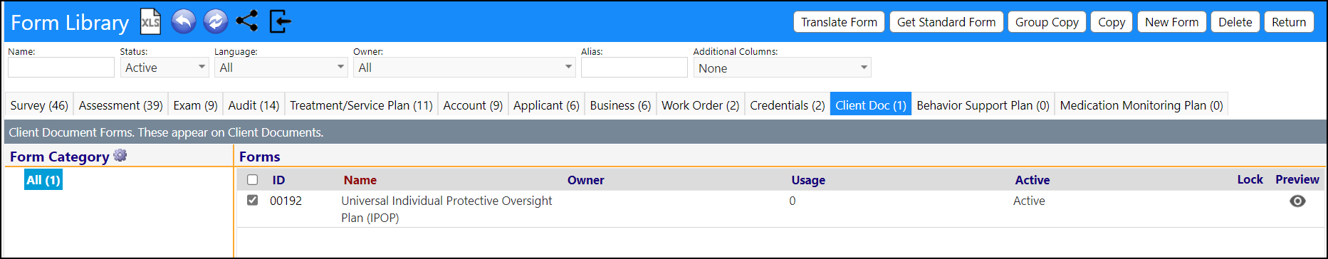Click the blue refresh icon
This screenshot has width=1328, height=259.
point(216,21)
